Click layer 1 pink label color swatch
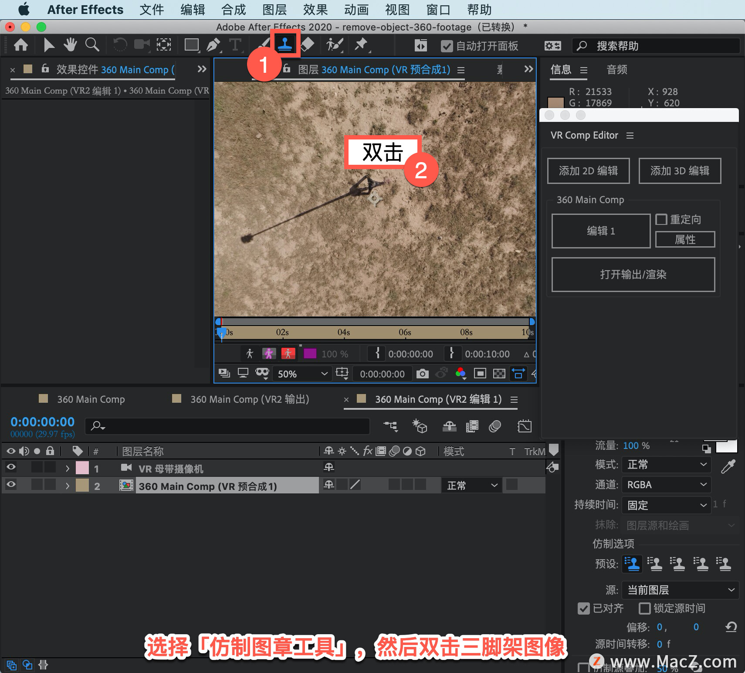This screenshot has height=673, width=745. pos(82,468)
